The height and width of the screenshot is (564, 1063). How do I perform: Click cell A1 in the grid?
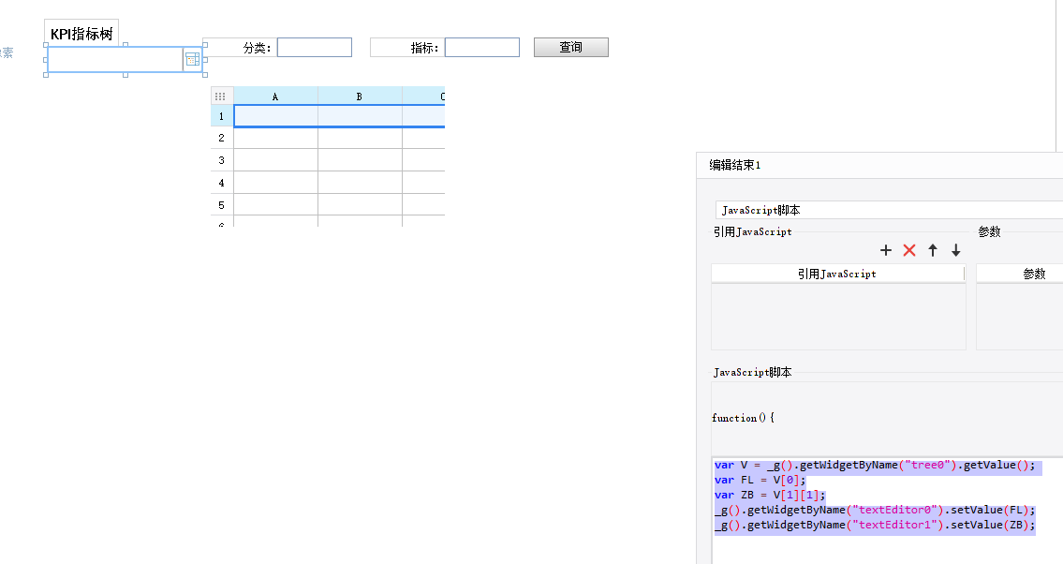tap(276, 116)
